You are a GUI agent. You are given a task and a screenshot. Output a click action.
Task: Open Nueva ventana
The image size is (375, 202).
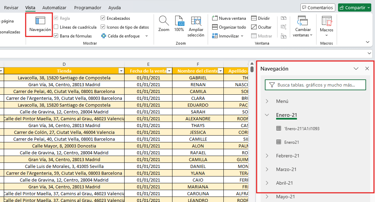coord(229,18)
